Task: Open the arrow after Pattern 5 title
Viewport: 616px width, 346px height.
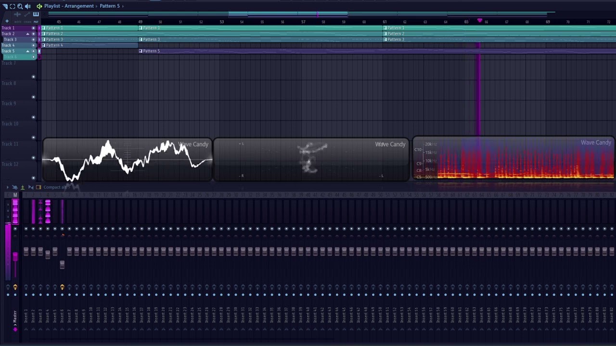Action: tap(123, 6)
